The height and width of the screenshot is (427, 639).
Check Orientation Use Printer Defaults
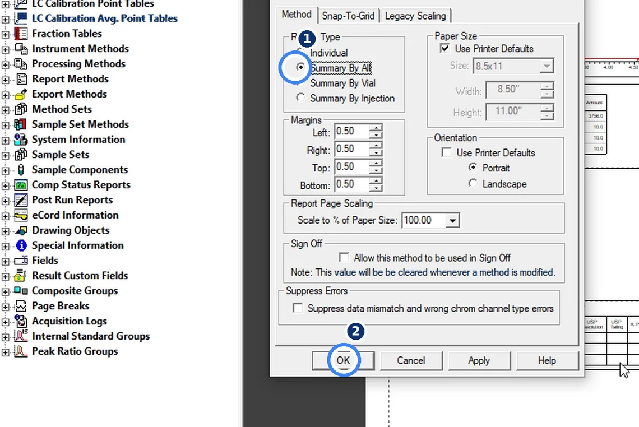(447, 153)
